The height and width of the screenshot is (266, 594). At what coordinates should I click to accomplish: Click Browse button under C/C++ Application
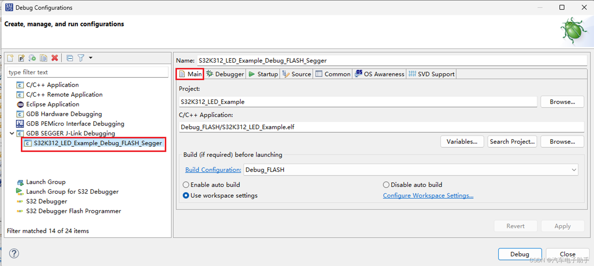tap(562, 142)
